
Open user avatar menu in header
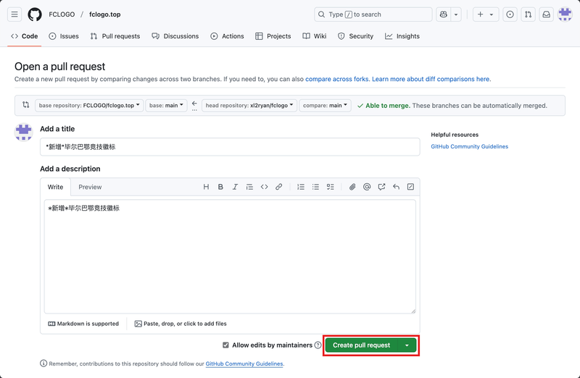point(565,14)
